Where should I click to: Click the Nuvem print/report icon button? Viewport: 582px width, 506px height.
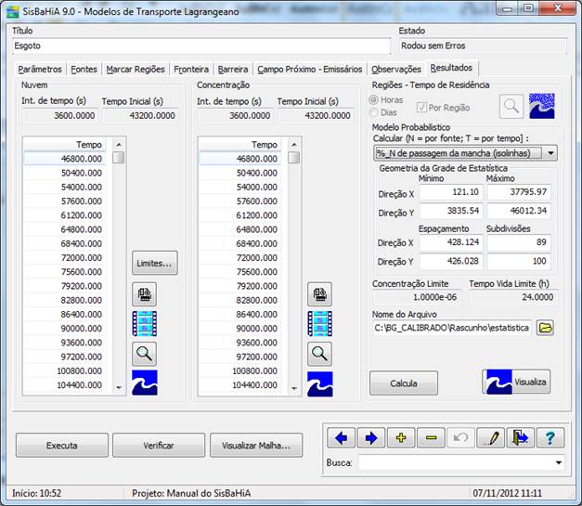pos(145,294)
